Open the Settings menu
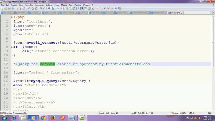 [x=49, y=5]
